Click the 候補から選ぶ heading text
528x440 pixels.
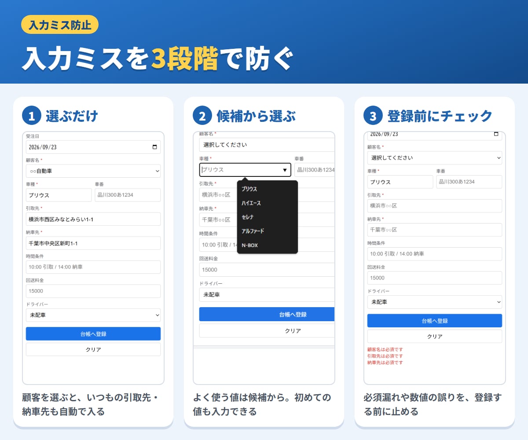pyautogui.click(x=256, y=116)
